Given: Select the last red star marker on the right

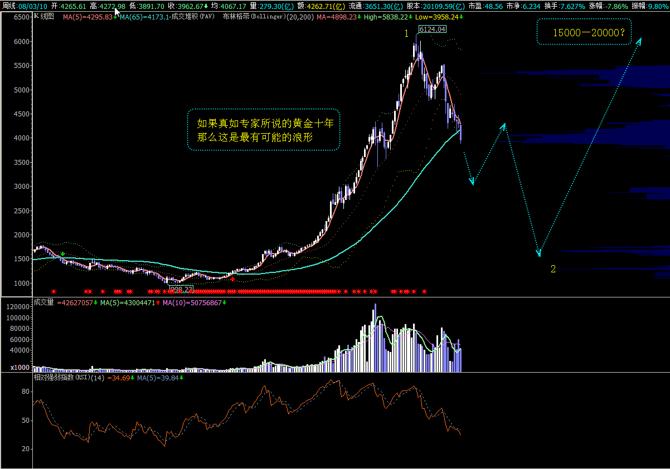Looking at the screenshot, I should coord(425,291).
